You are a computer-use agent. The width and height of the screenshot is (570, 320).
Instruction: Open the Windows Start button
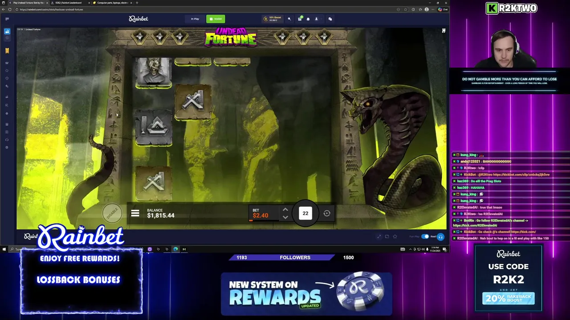coord(4,249)
